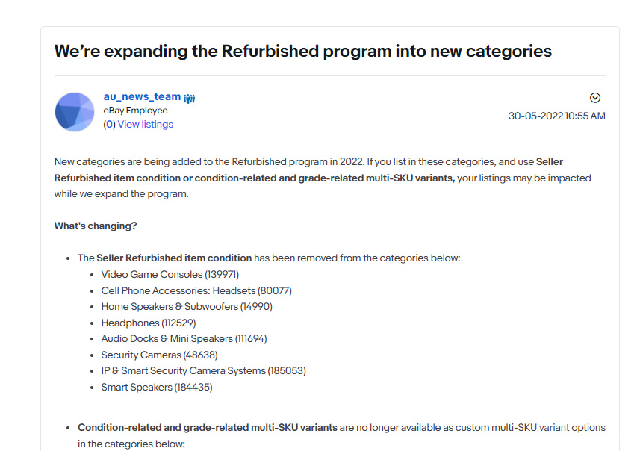Select the Headphones (112529) list item
The width and height of the screenshot is (637, 451).
pyautogui.click(x=149, y=323)
